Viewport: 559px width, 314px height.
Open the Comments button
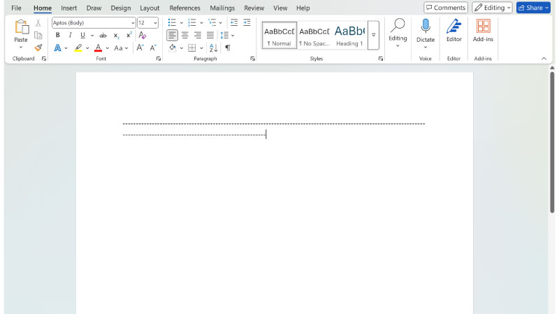446,8
